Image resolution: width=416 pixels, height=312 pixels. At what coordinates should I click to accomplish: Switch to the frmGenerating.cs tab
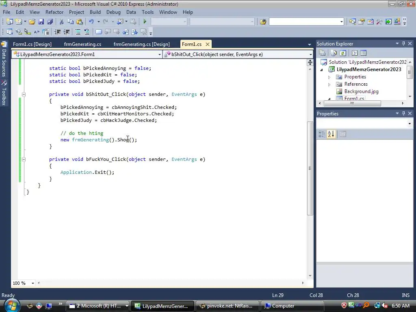(82, 44)
